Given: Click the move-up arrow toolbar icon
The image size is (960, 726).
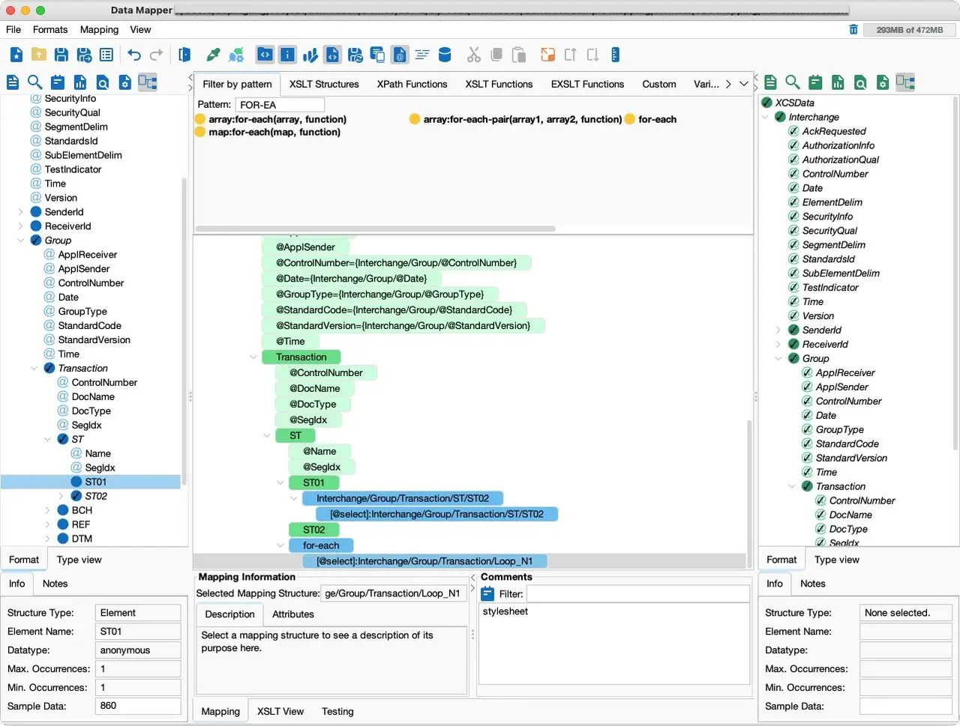Looking at the screenshot, I should [x=571, y=55].
